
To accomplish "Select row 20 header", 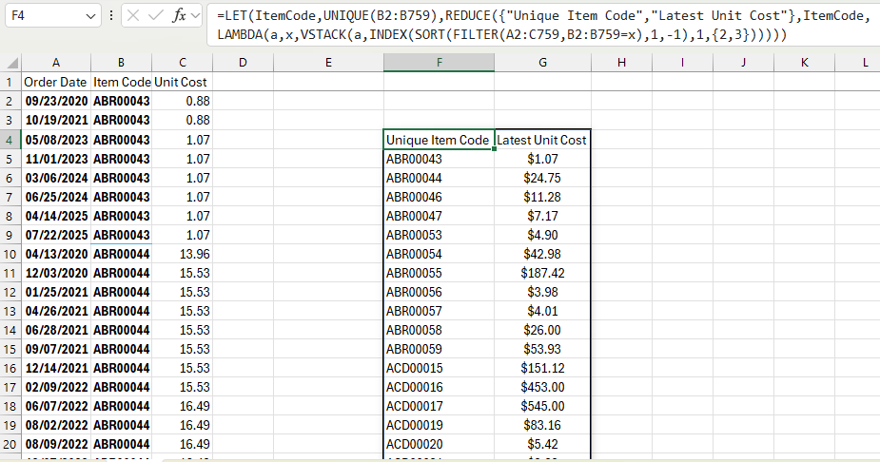I will (10, 444).
